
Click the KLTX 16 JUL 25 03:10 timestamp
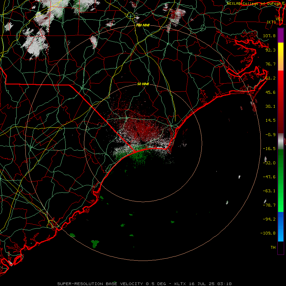203,284
